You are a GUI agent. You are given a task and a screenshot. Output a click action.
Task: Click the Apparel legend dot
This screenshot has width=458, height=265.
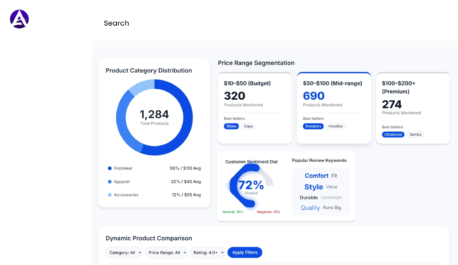click(110, 182)
